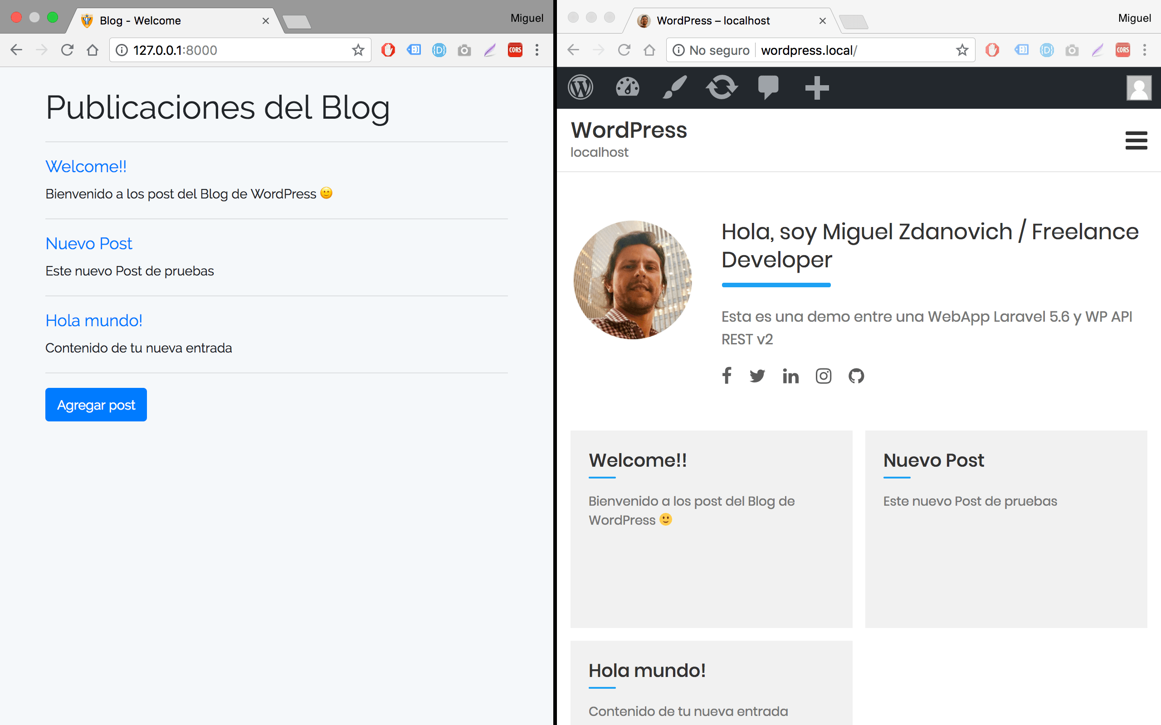Open the GitHub social profile icon
Image resolution: width=1161 pixels, height=725 pixels.
[x=856, y=376]
